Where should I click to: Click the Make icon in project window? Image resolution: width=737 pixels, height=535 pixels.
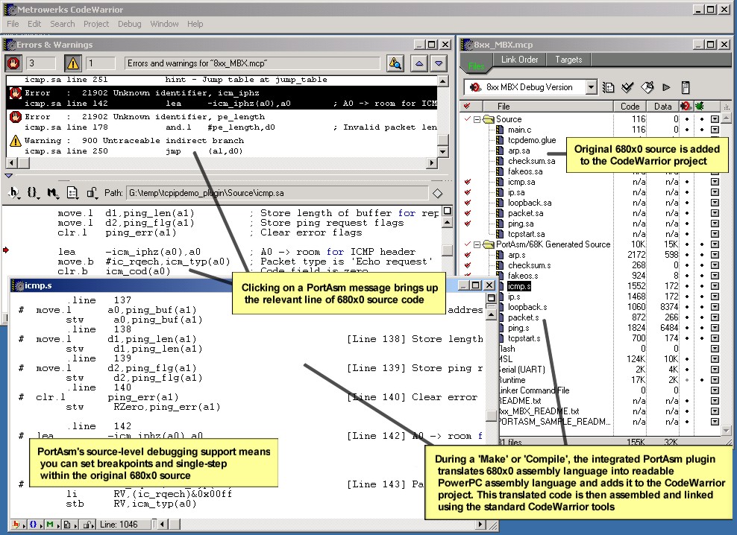pyautogui.click(x=647, y=87)
